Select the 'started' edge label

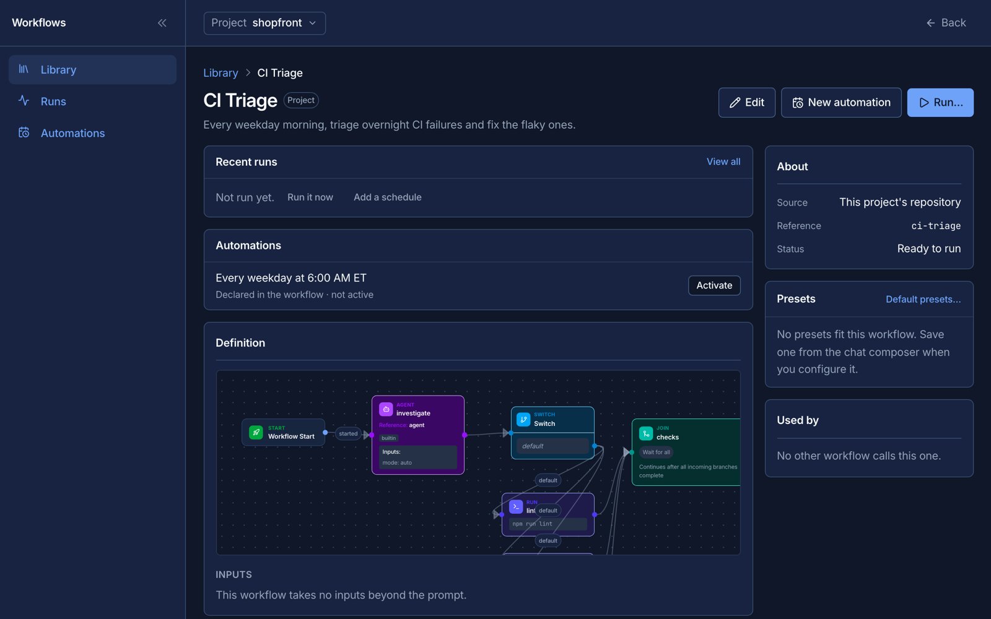click(348, 434)
